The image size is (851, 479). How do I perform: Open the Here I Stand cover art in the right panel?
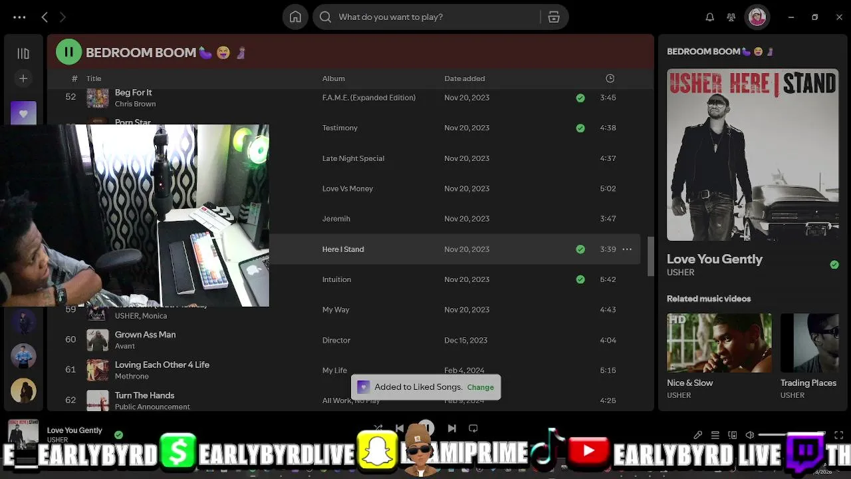(x=753, y=155)
